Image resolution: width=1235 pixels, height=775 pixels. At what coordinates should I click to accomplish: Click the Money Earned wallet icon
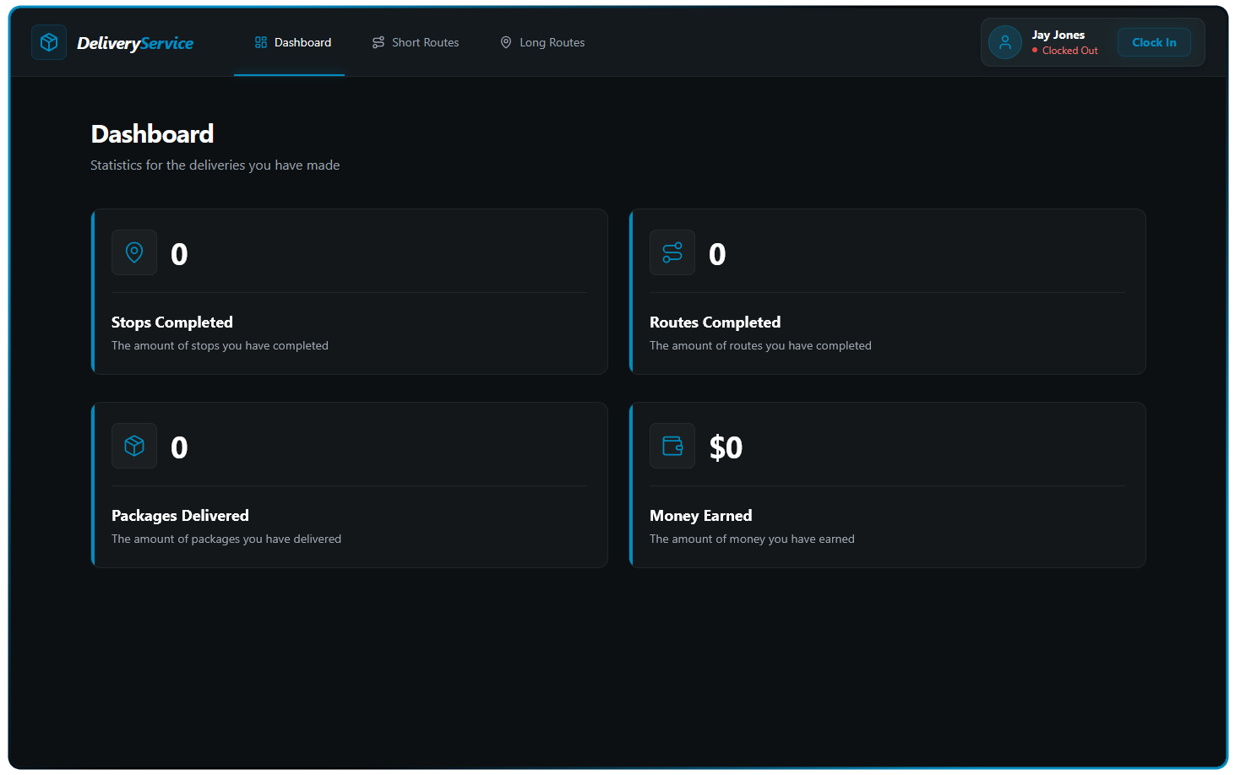[672, 446]
